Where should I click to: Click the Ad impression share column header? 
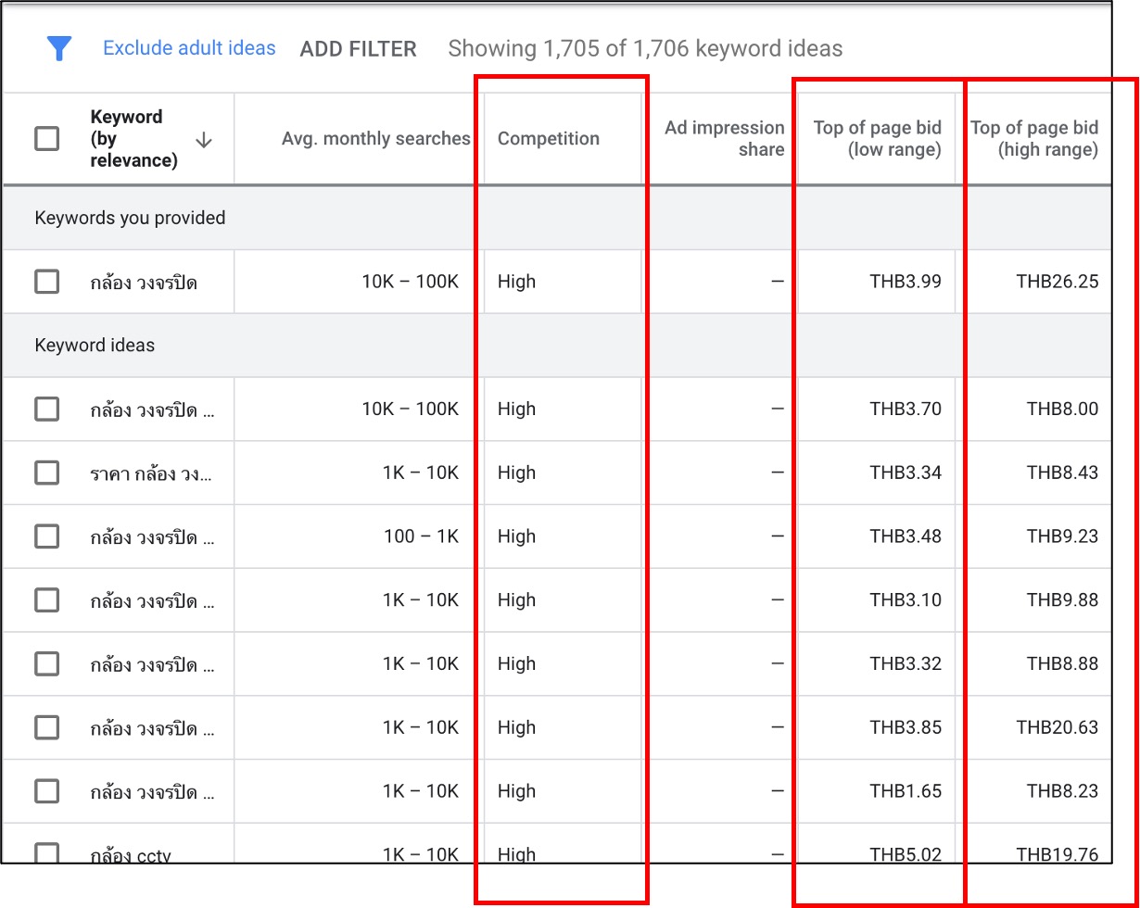[724, 139]
